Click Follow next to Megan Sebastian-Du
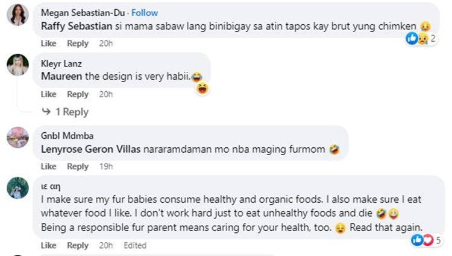The image size is (452, 256). point(145,13)
